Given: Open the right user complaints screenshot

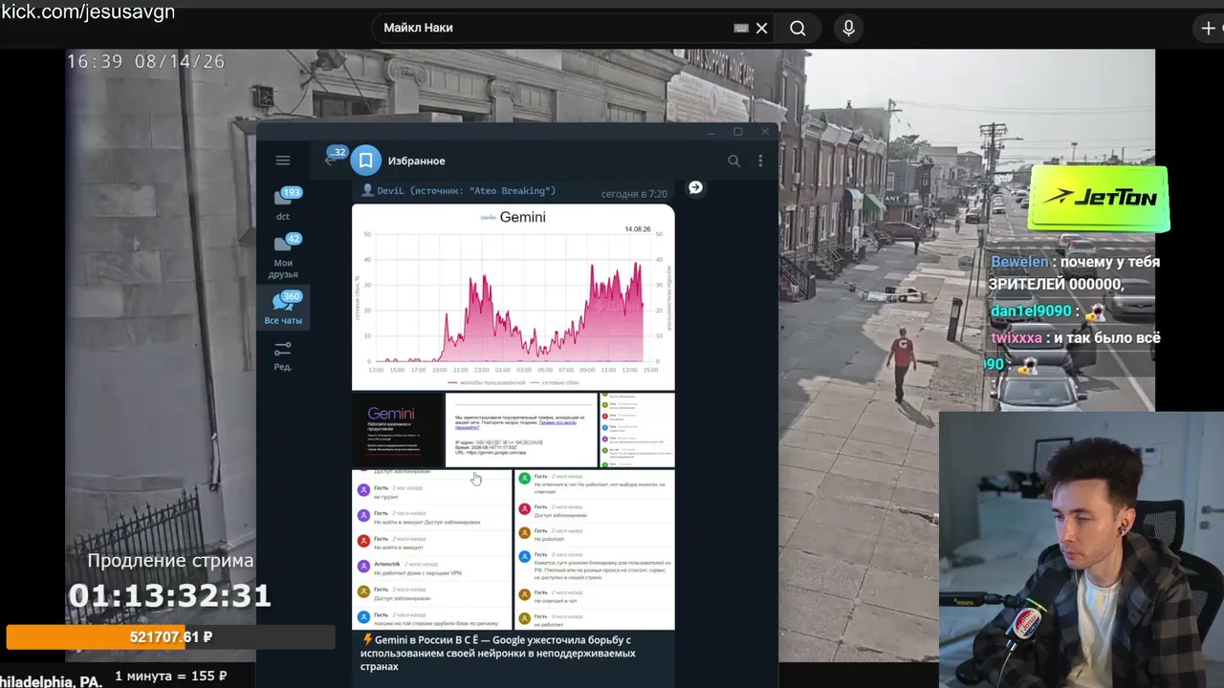Looking at the screenshot, I should pos(595,549).
